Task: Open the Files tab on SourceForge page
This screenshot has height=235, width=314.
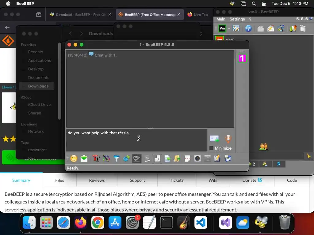Action: click(59, 180)
